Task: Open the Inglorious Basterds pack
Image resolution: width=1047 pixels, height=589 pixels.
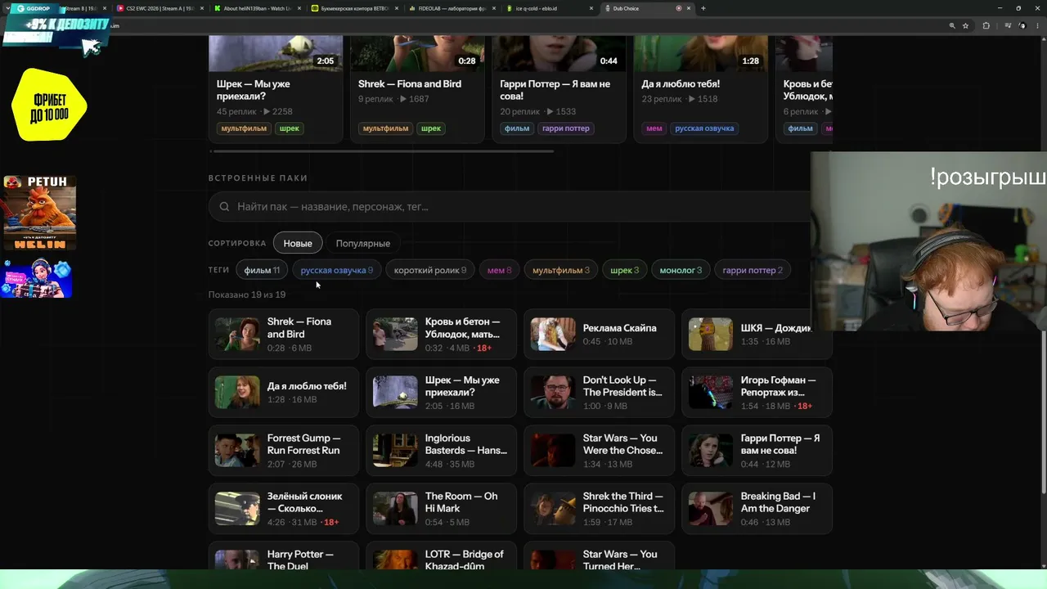Action: [441, 450]
